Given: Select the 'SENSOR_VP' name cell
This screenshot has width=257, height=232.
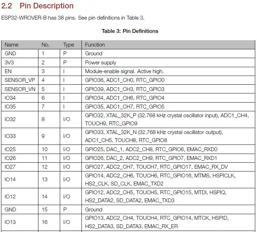Looking at the screenshot, I should coord(20,80).
